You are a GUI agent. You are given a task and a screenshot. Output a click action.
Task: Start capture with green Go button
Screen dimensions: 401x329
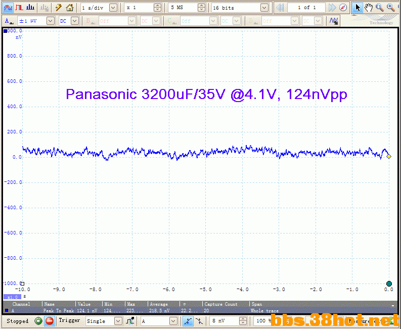click(x=38, y=321)
